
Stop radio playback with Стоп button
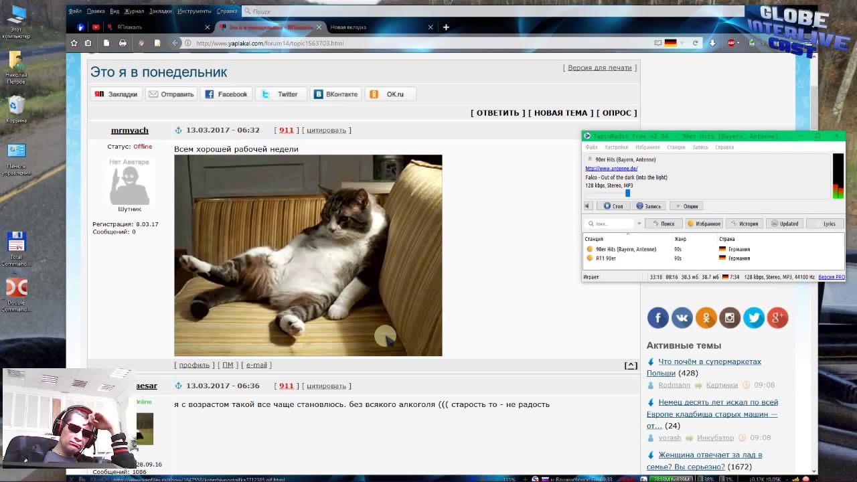click(x=613, y=206)
